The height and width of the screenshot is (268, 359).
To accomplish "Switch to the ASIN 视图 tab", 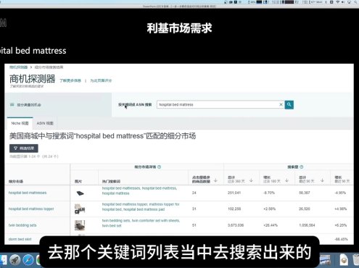I will click(x=45, y=123).
